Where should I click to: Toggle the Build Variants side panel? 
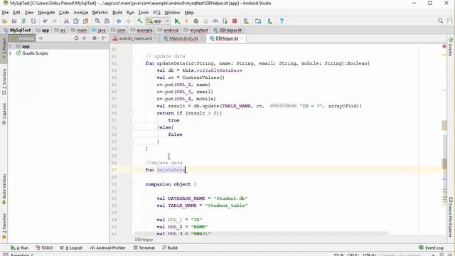click(4, 190)
